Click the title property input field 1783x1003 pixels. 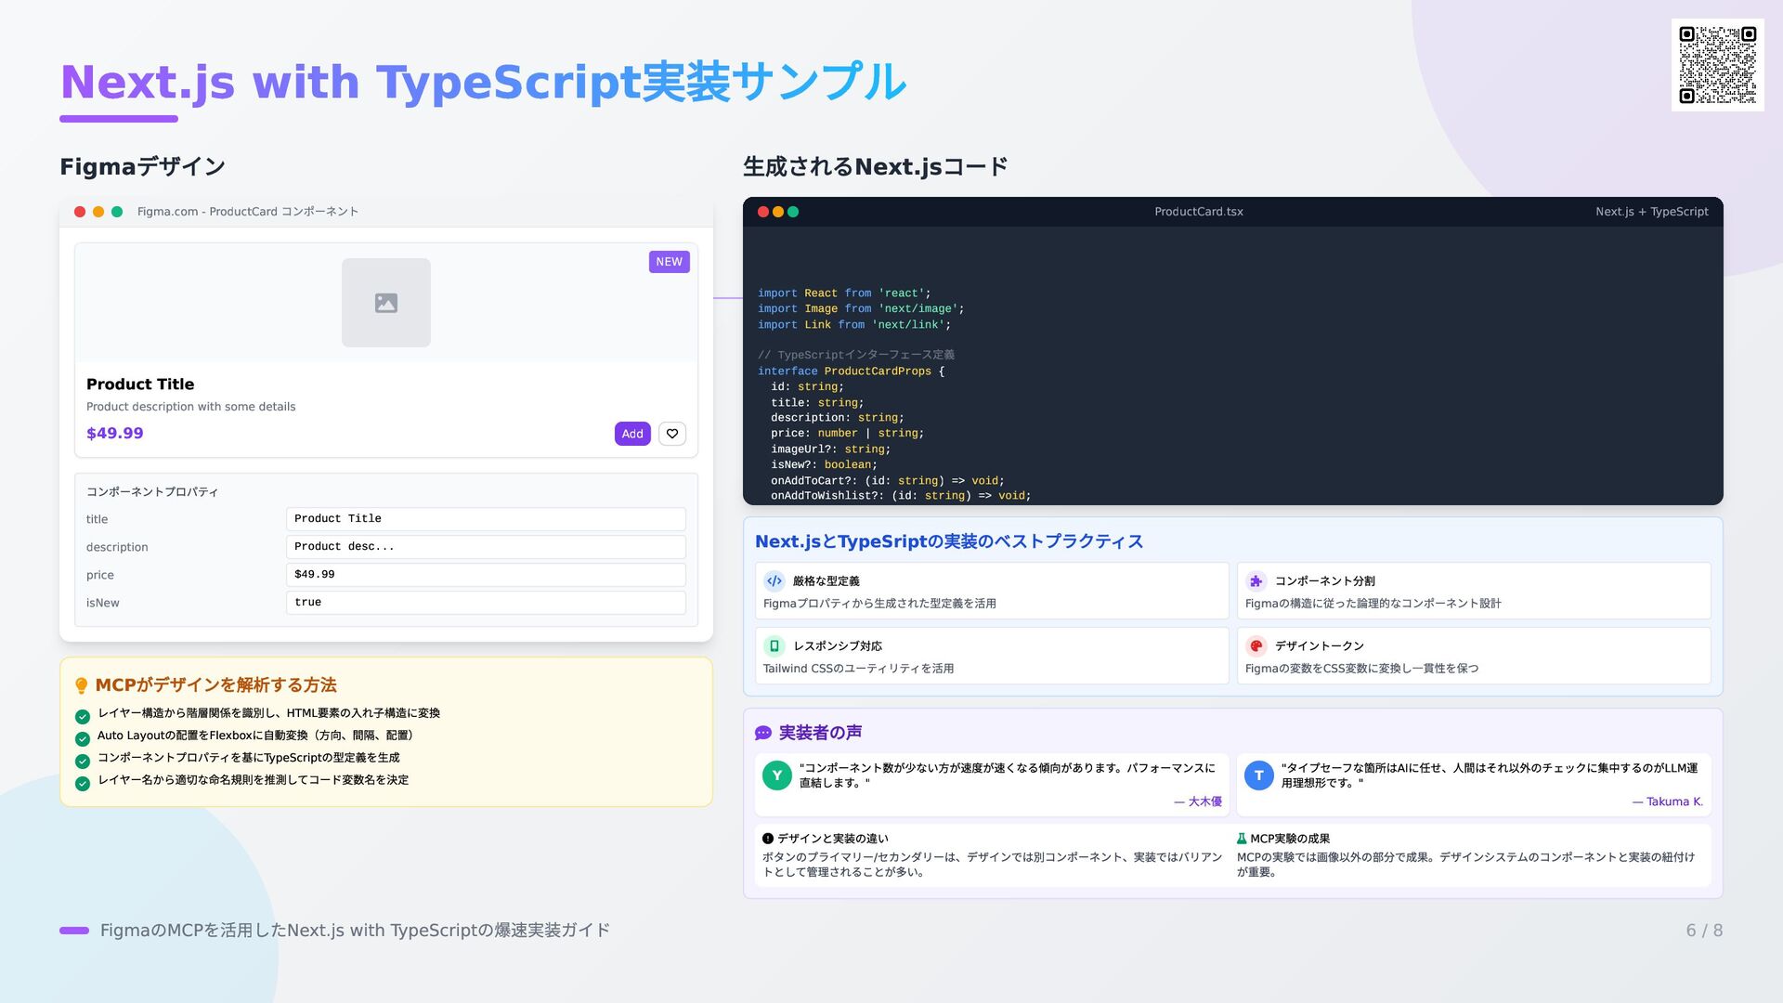(x=486, y=519)
